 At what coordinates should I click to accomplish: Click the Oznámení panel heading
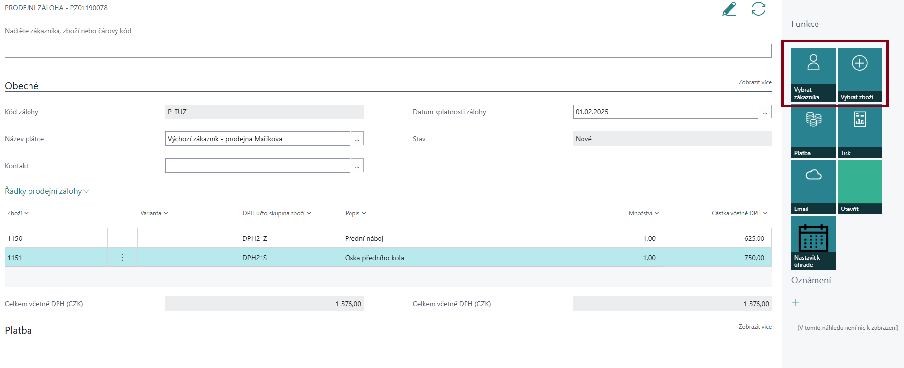pyautogui.click(x=811, y=280)
